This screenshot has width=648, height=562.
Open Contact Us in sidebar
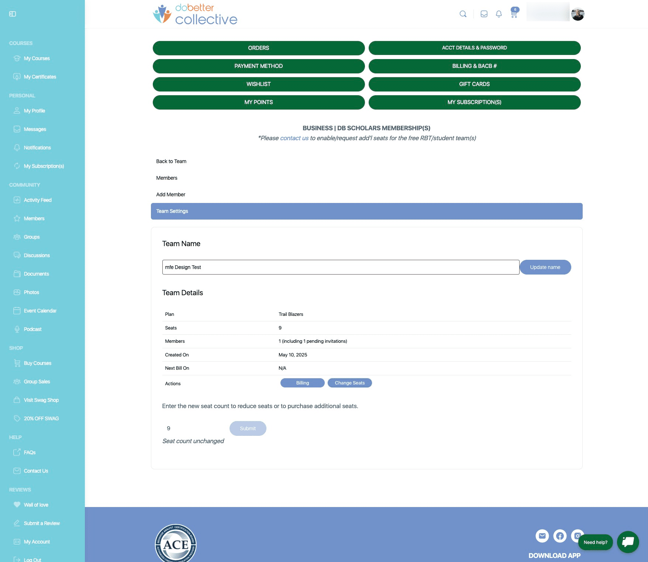pos(36,471)
